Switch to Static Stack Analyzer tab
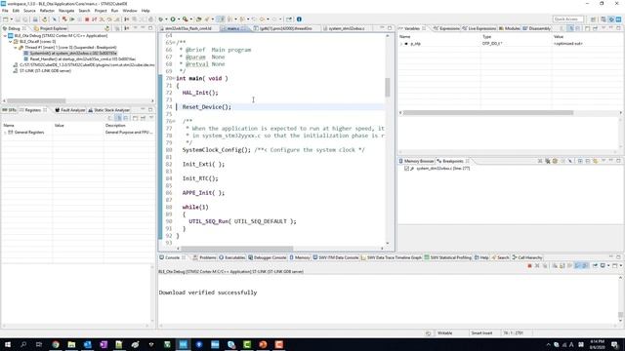625x351 pixels. tap(108, 110)
